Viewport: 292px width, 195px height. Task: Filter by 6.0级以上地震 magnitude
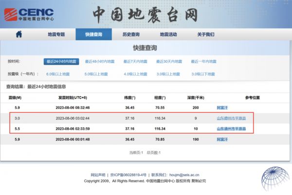[x=62, y=74]
